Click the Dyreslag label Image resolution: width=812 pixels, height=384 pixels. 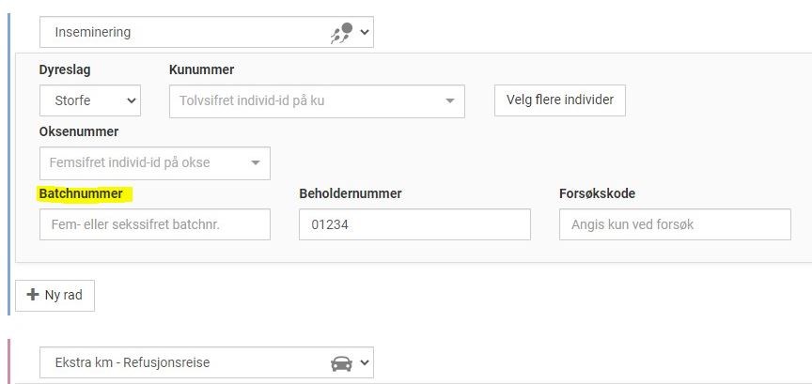pyautogui.click(x=65, y=69)
